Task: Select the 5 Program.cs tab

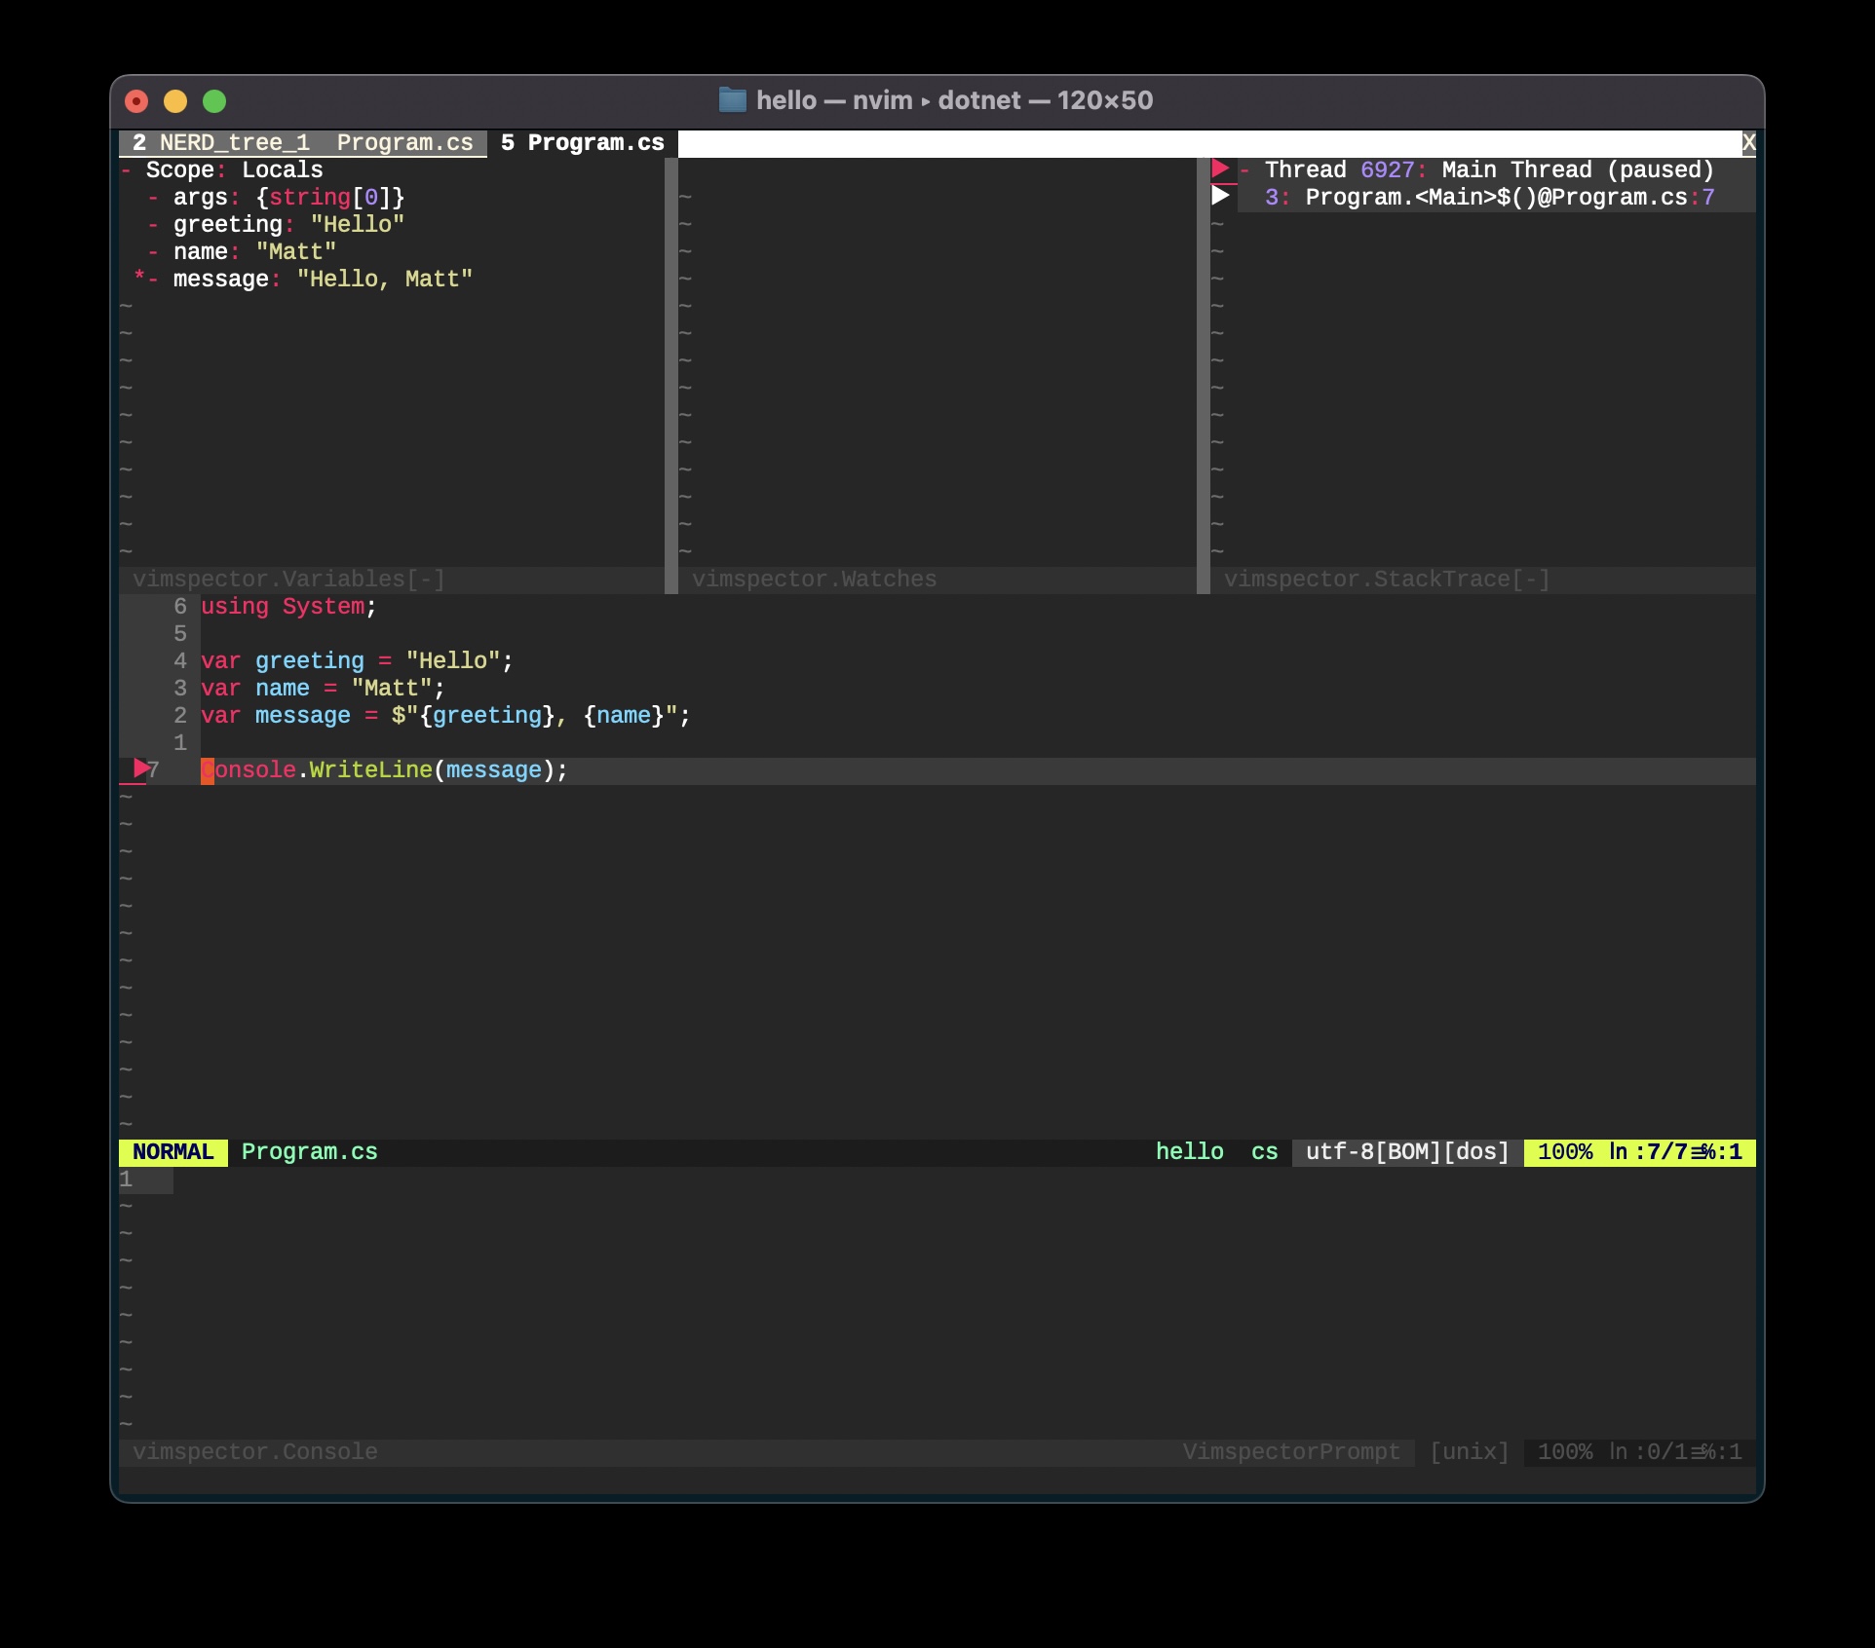Action: coord(583,143)
